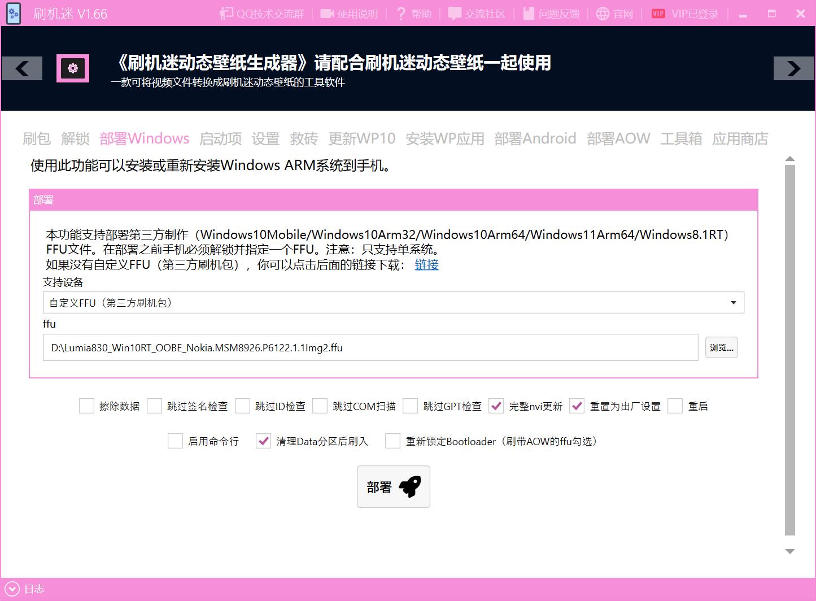Uncheck the 完整nvi更新 checkbox
The image size is (816, 601).
pyautogui.click(x=496, y=406)
